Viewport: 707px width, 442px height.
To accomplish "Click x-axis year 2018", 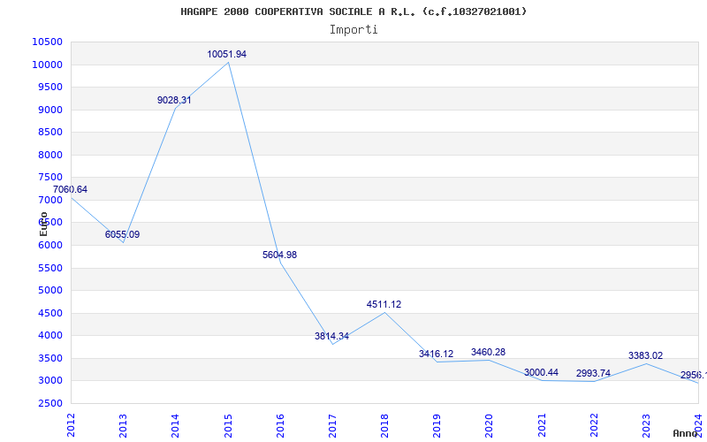I will click(x=384, y=425).
